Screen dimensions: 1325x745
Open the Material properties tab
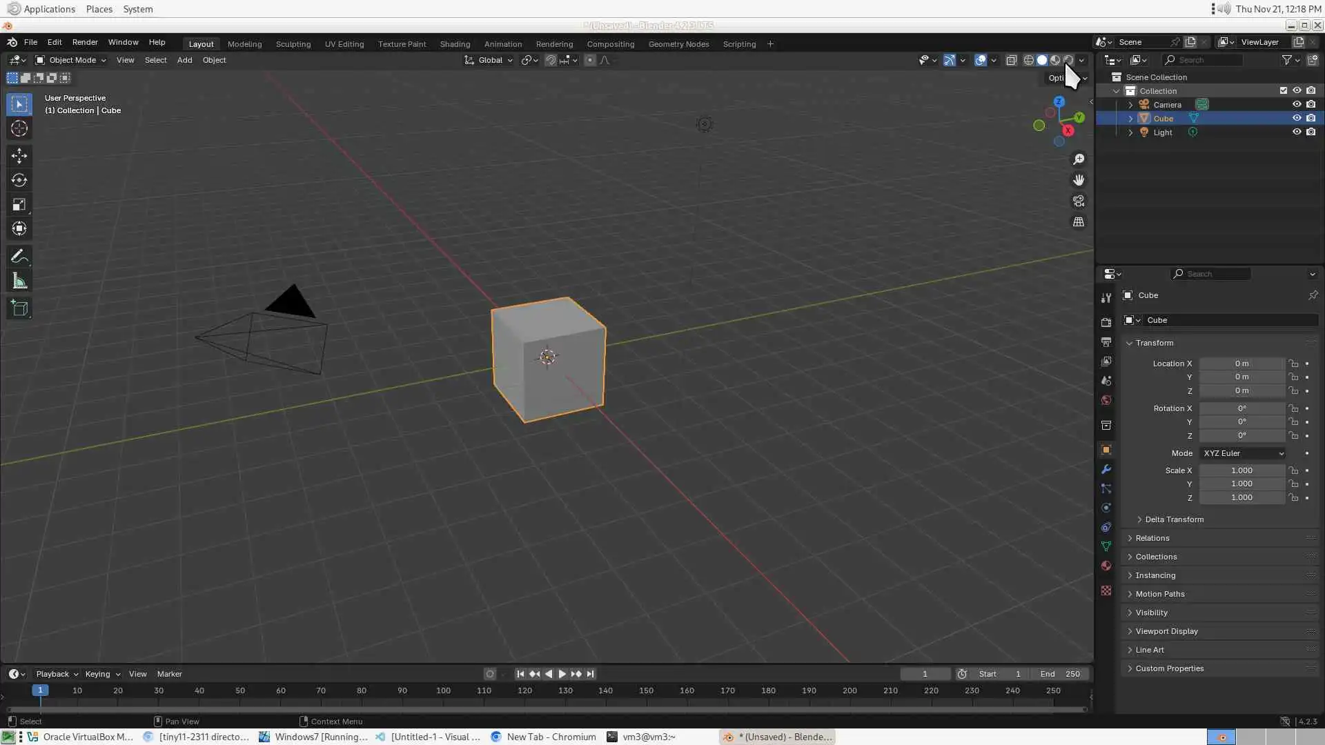pos(1106,566)
